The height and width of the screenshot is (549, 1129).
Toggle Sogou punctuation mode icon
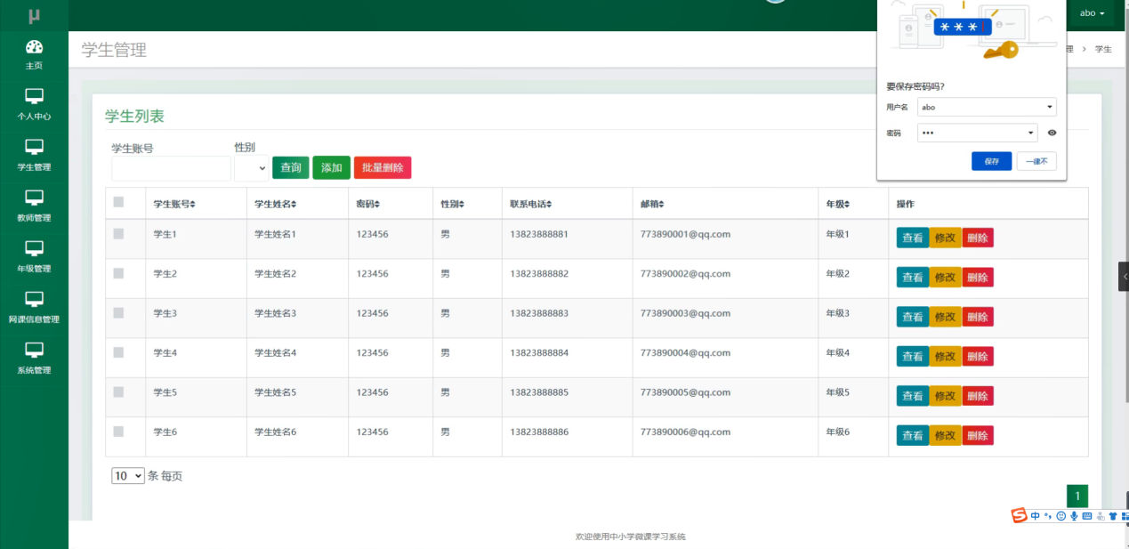click(x=1048, y=516)
